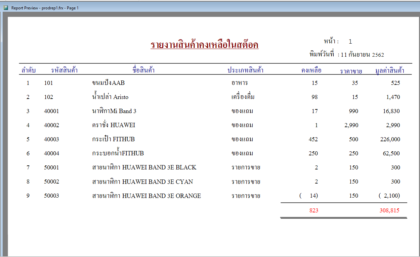The height and width of the screenshot is (257, 420).
Task: Click the รหัสสินค้า column header
Action: [65, 70]
